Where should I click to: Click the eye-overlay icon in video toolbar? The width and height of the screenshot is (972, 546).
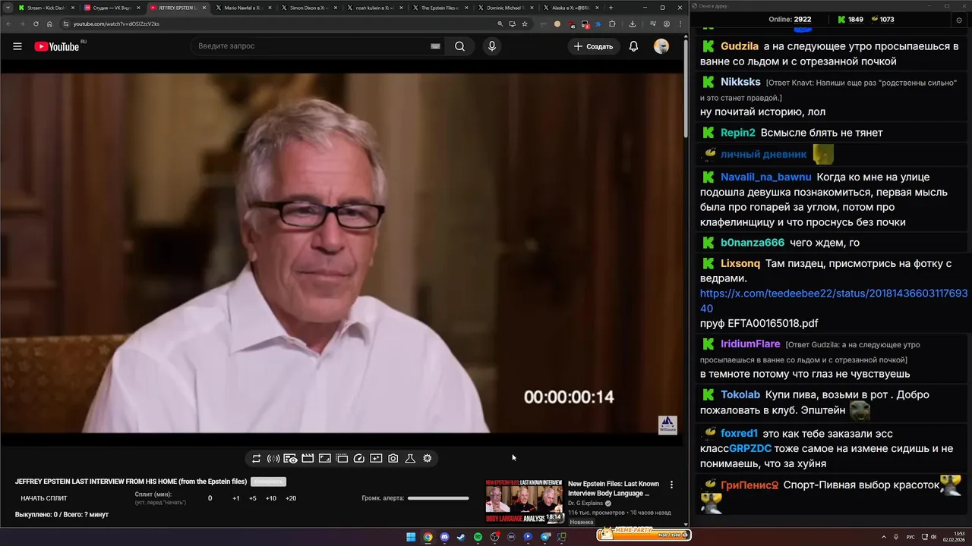coord(290,458)
